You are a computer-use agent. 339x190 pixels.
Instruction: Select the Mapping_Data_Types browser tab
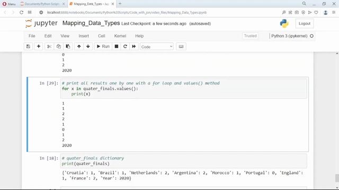click(91, 4)
